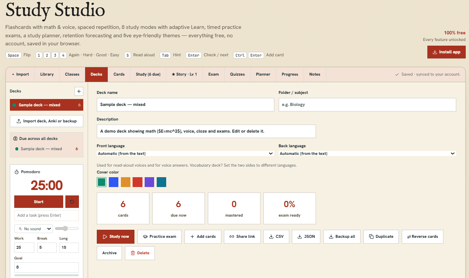The width and height of the screenshot is (469, 278).
Task: Click the Add a task input
Action: coord(46,216)
